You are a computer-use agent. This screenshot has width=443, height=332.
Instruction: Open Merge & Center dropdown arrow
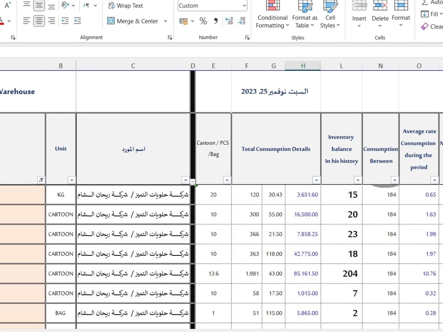[165, 21]
